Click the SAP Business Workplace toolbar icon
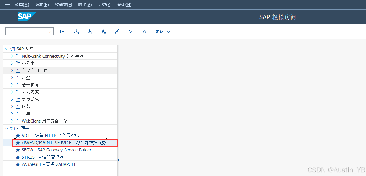 [x=62, y=32]
